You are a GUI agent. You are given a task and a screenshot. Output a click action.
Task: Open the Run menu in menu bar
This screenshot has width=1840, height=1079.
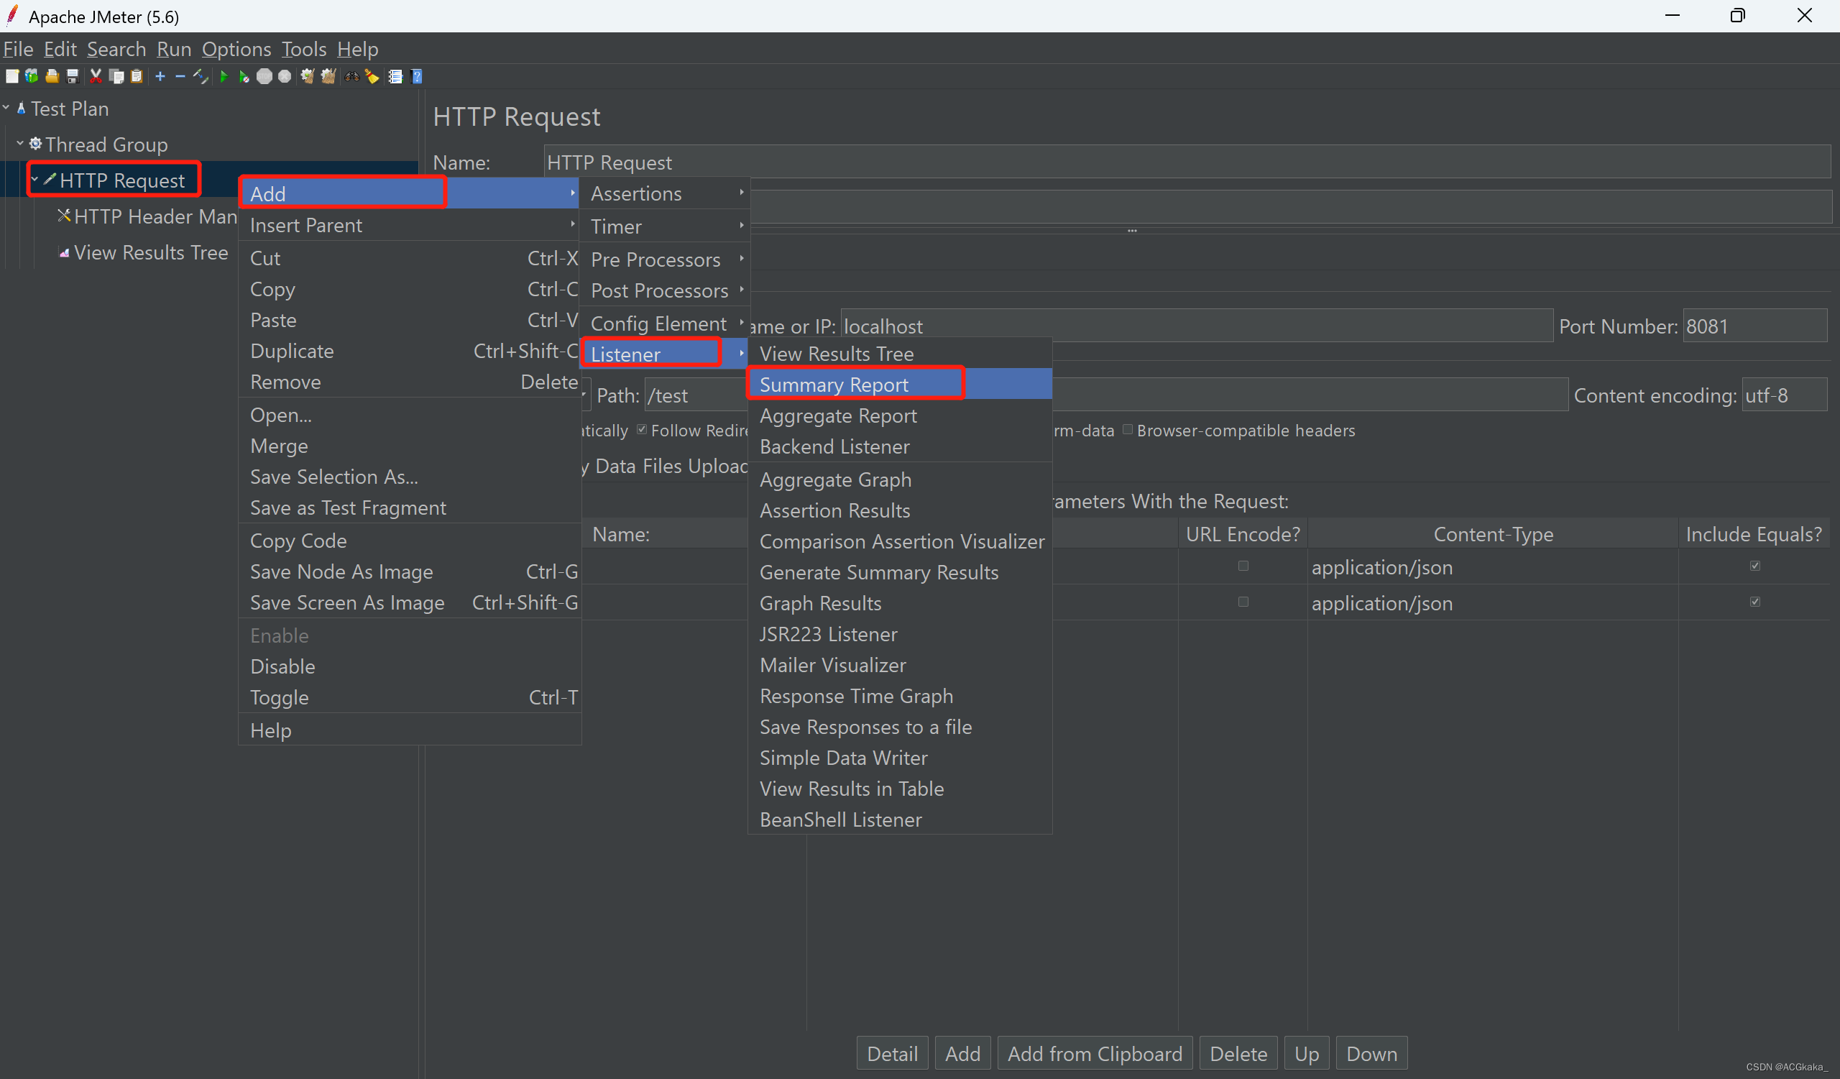coord(174,49)
